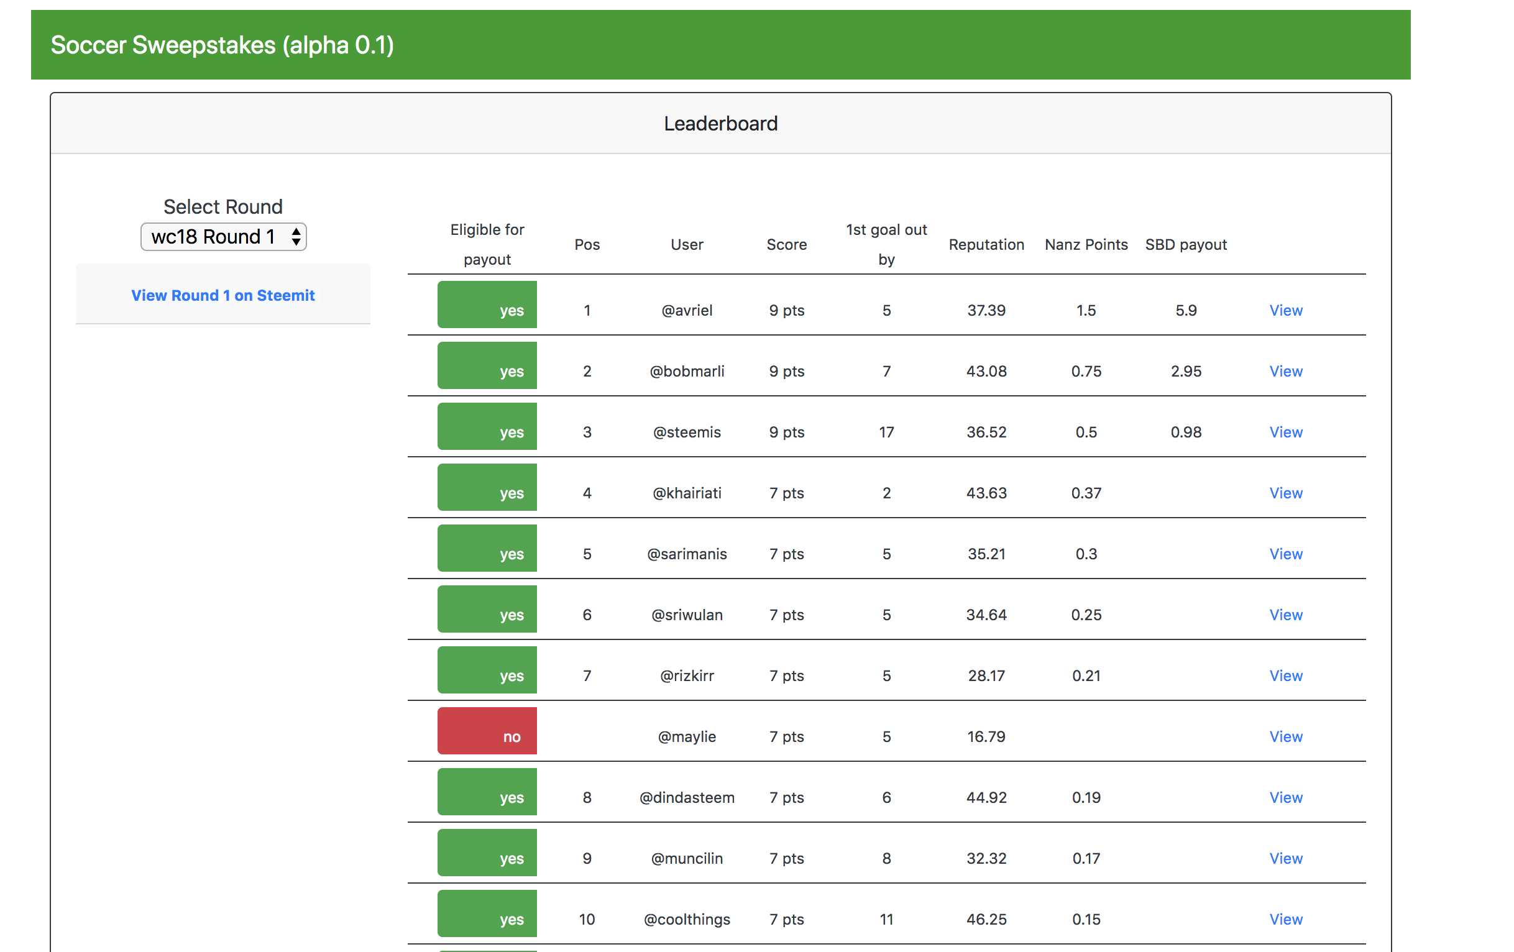Image resolution: width=1514 pixels, height=952 pixels.
Task: Click View link in @steemis row
Action: 1285,432
